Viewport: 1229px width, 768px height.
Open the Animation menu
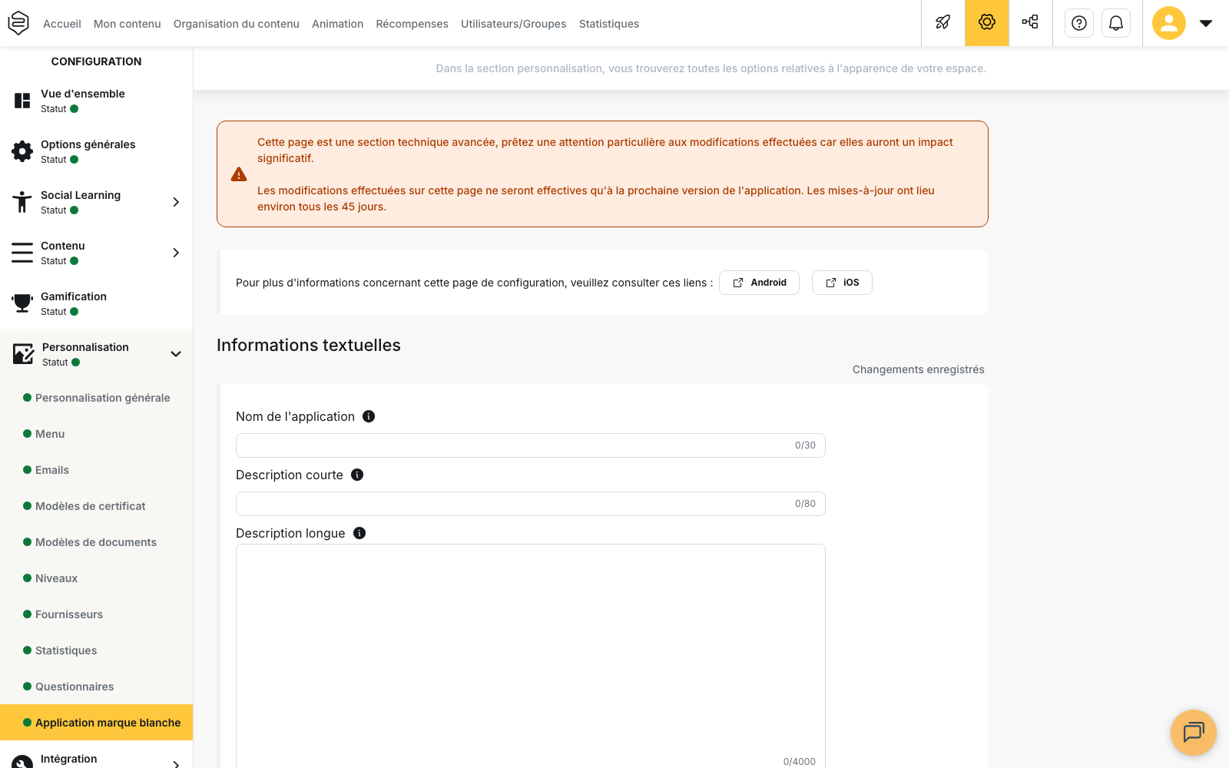pyautogui.click(x=338, y=24)
